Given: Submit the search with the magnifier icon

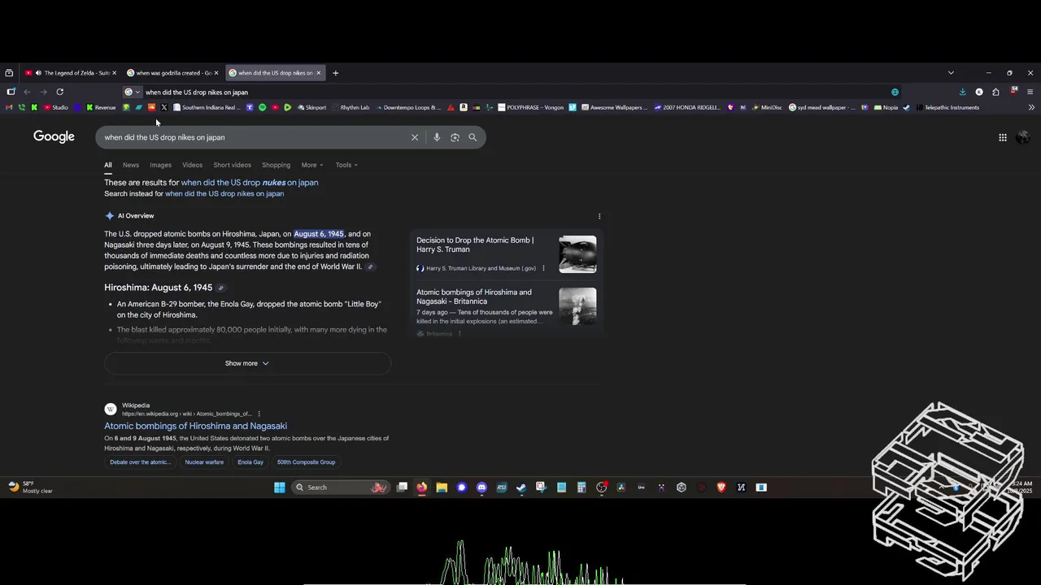Looking at the screenshot, I should click(x=473, y=137).
